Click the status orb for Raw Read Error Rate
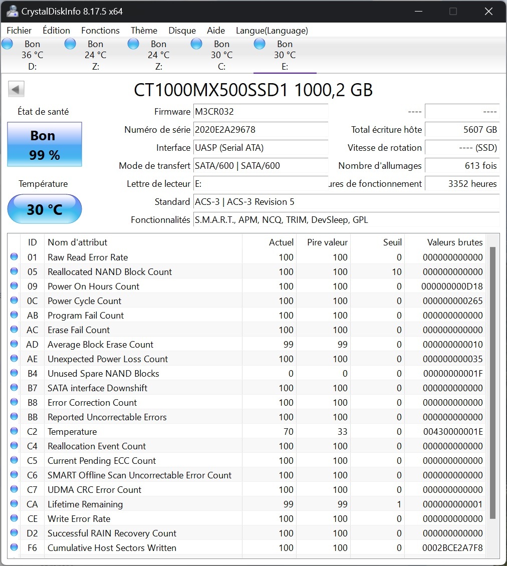The image size is (507, 566). (14, 256)
